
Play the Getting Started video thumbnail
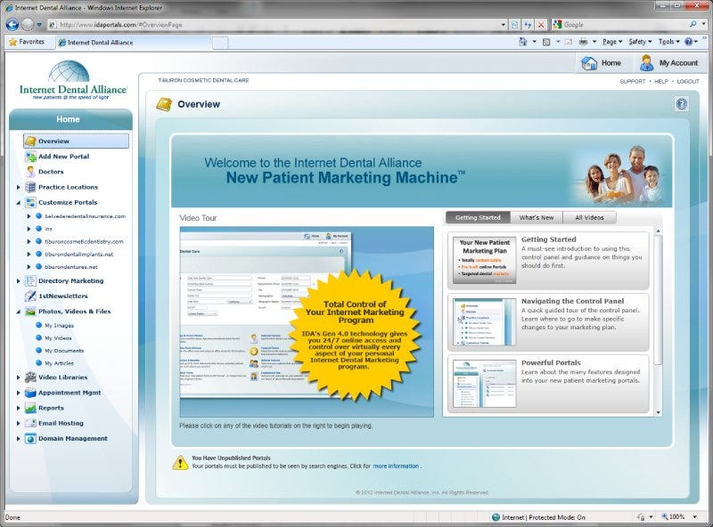point(485,260)
